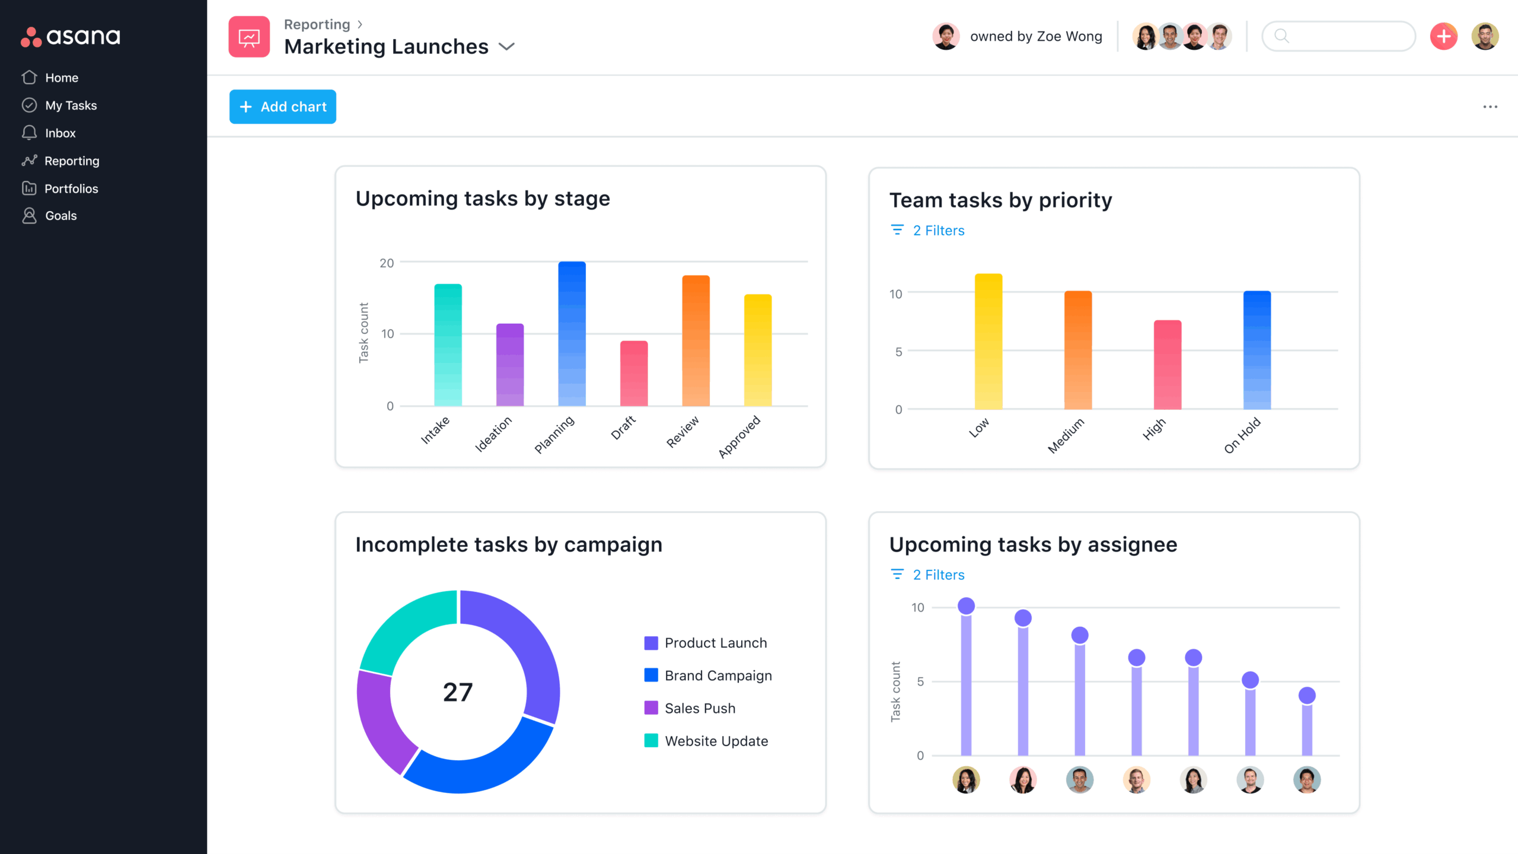This screenshot has height=854, width=1518.
Task: Open the three-dots more options menu
Action: tap(1490, 107)
